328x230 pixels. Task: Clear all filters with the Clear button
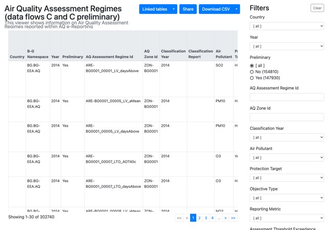coord(317,8)
